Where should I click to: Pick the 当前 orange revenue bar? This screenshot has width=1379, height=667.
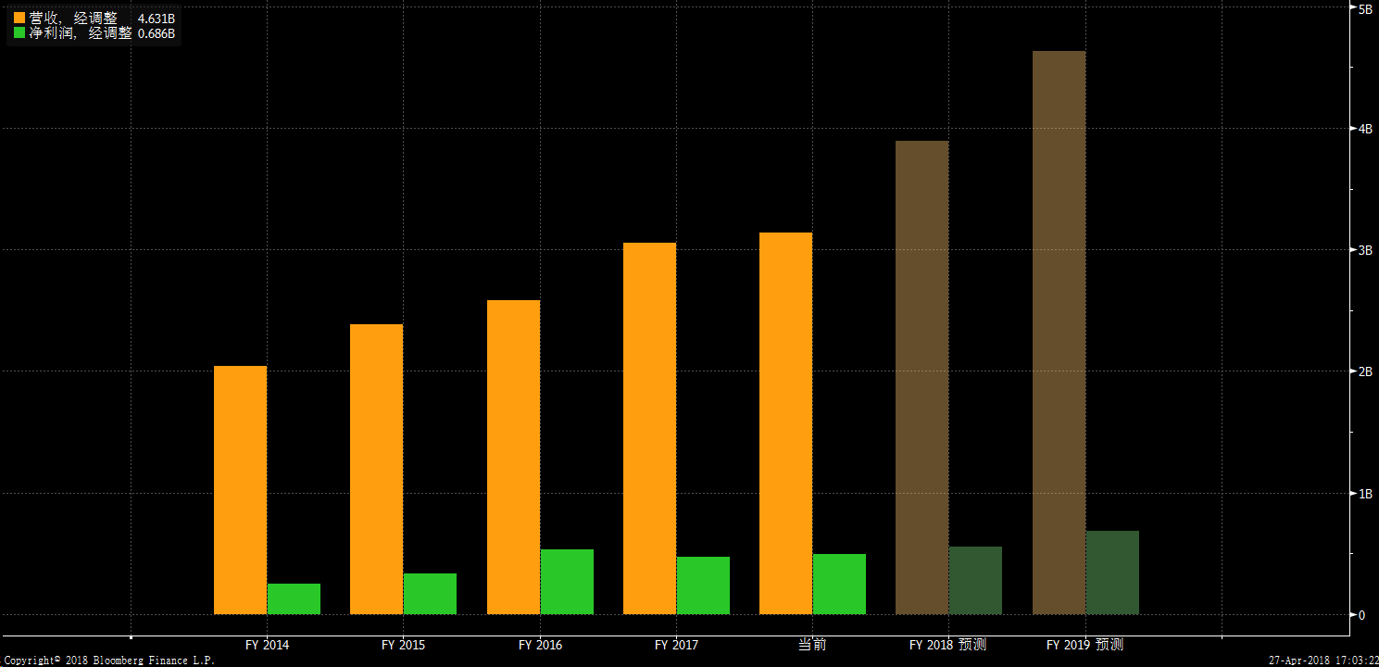tap(785, 423)
